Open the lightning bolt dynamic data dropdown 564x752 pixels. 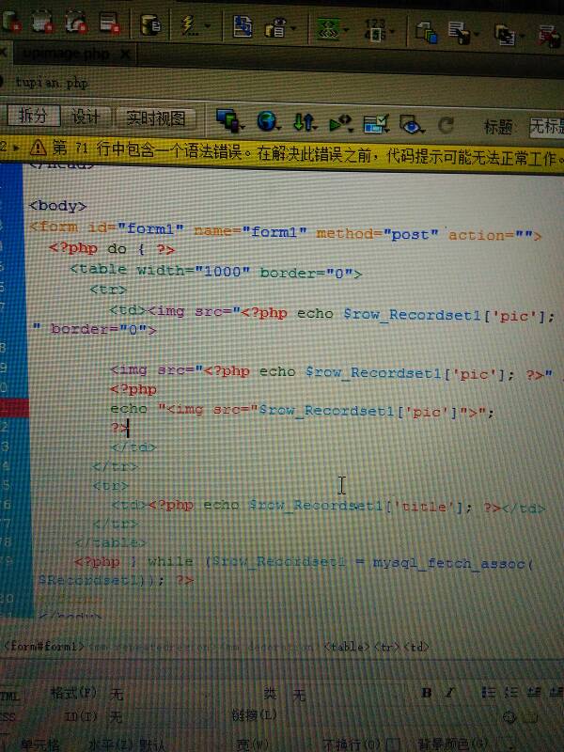(x=207, y=26)
